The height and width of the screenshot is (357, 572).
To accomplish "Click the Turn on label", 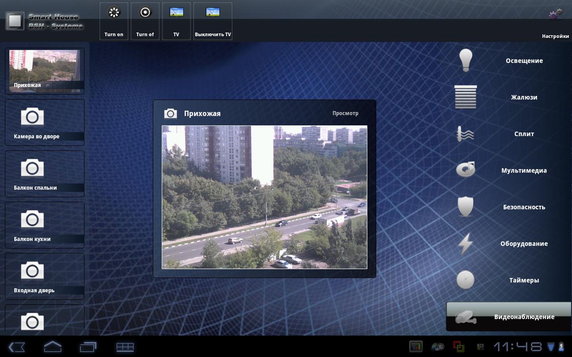I will [114, 34].
